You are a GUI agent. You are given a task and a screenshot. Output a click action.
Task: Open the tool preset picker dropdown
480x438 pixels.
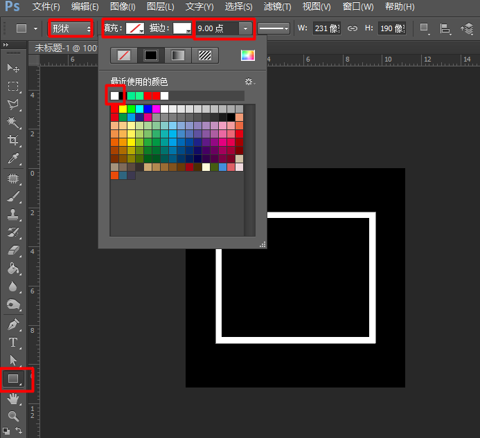pos(35,29)
